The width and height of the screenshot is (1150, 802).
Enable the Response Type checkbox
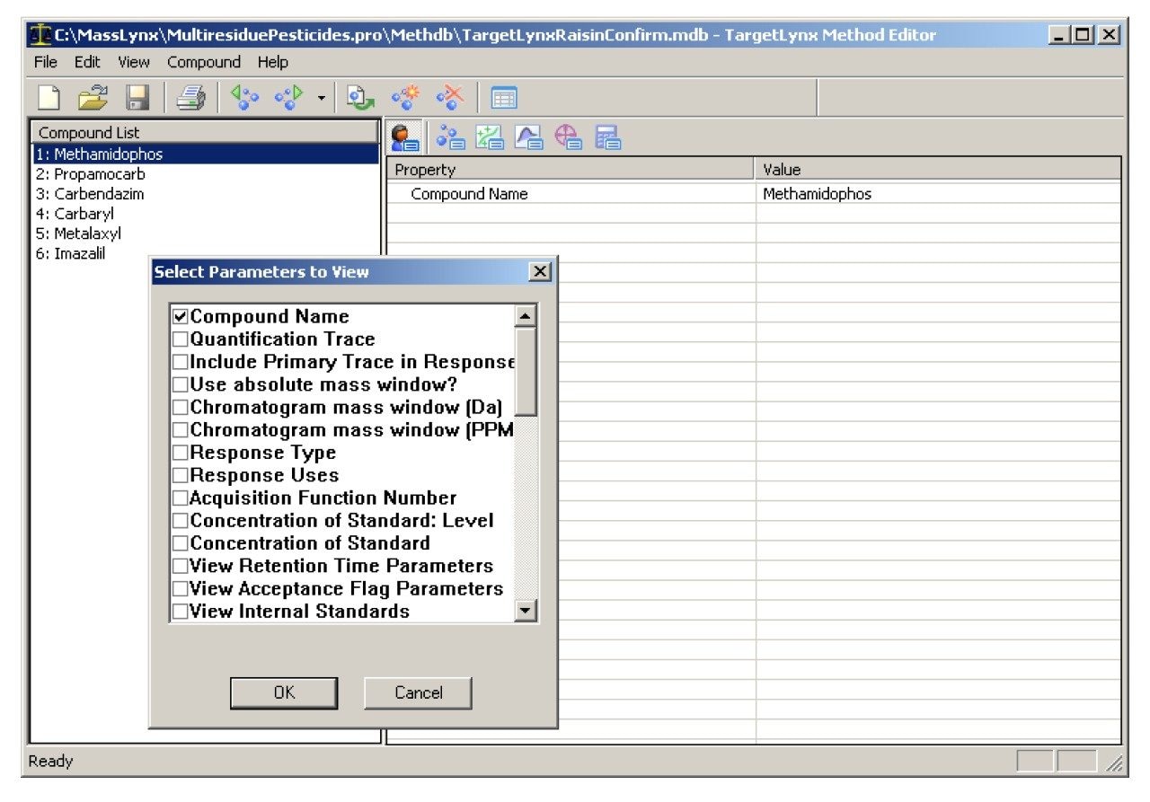(181, 453)
